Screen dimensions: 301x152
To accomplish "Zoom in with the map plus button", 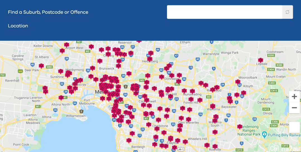I will point(294,97).
